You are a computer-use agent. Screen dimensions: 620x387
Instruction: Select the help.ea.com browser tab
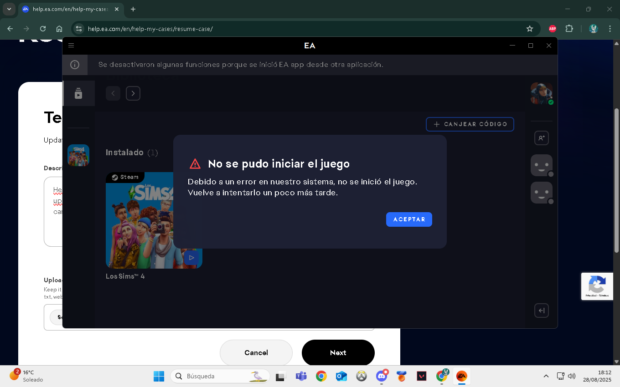click(x=72, y=9)
